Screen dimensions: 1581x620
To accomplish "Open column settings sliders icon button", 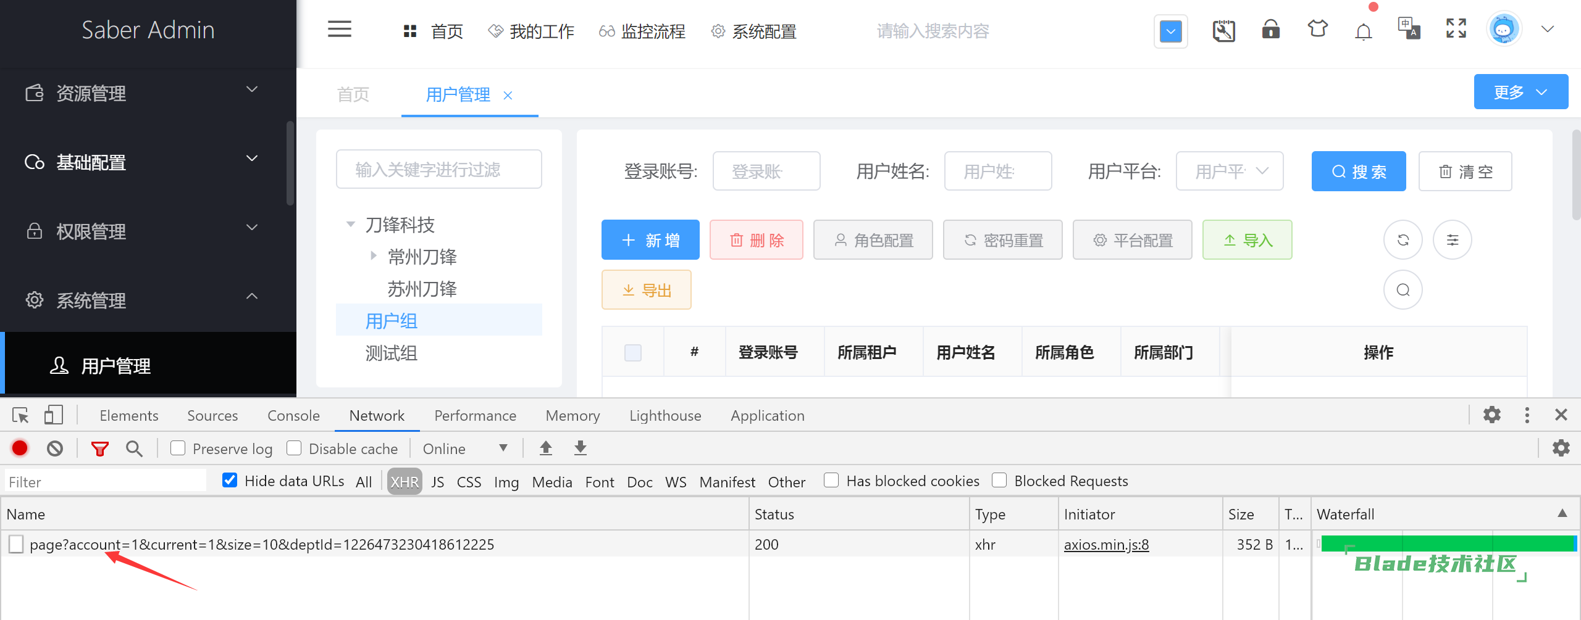I will (x=1453, y=240).
